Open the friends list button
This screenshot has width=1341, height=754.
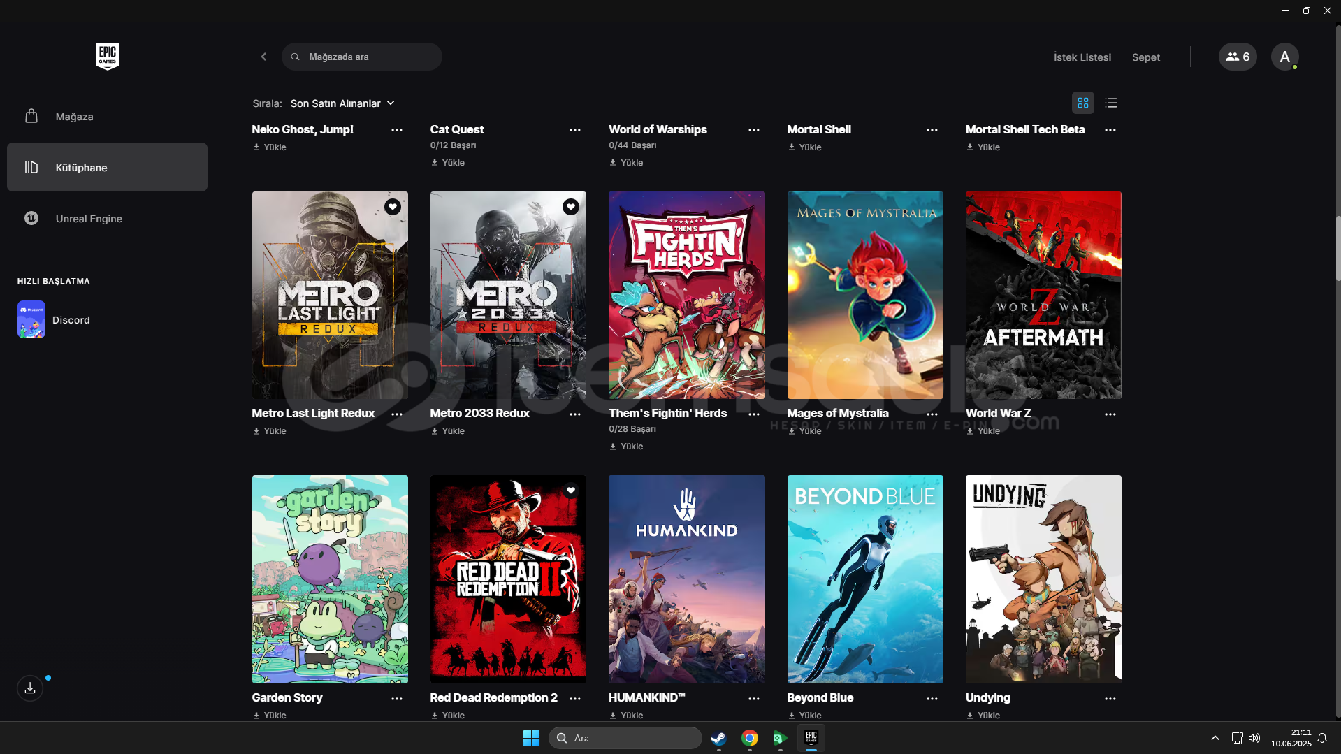point(1238,57)
